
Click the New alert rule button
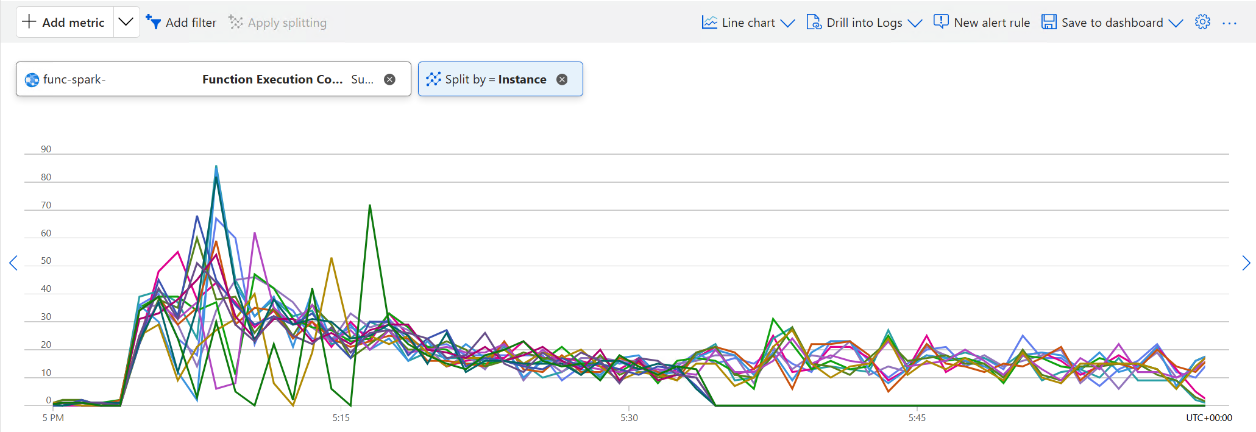[992, 23]
